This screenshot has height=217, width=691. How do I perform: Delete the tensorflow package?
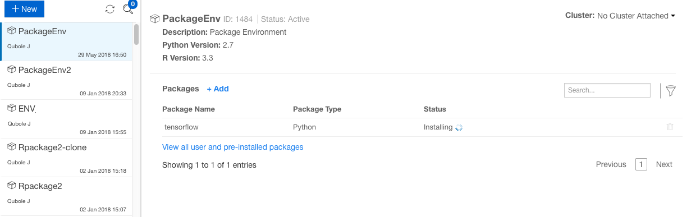(670, 127)
